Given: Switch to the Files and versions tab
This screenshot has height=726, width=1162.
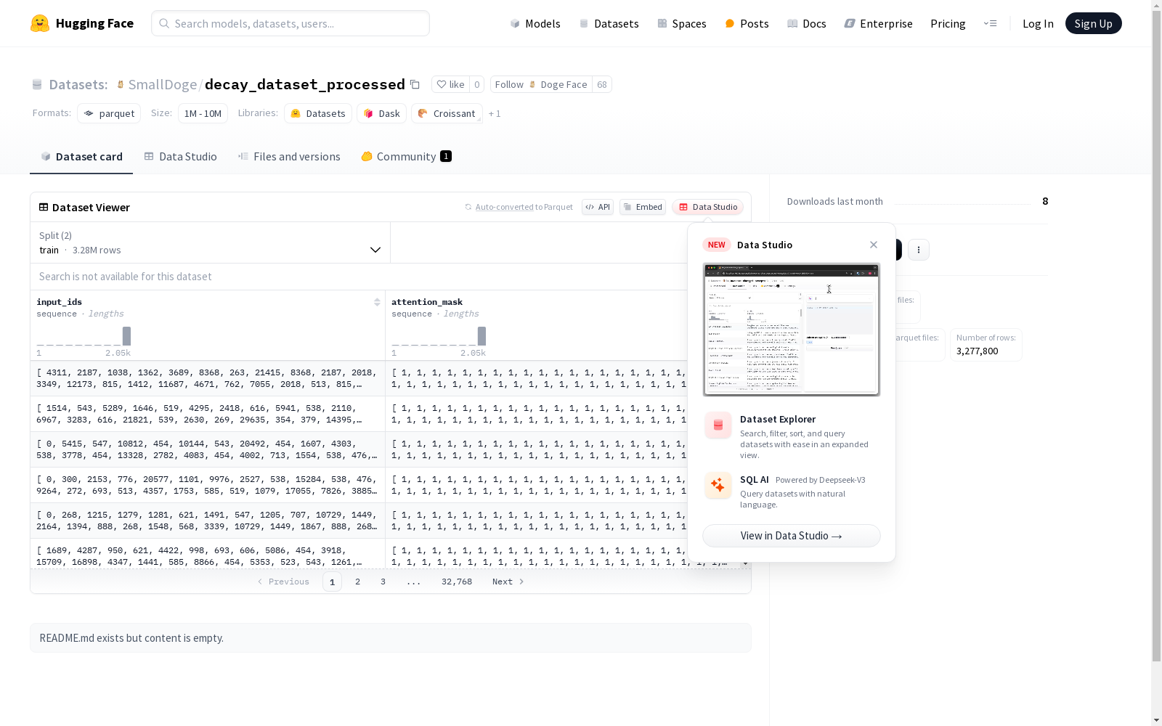Looking at the screenshot, I should tap(289, 156).
